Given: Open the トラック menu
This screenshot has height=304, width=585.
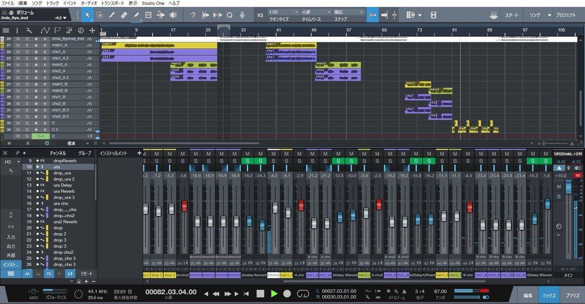Looking at the screenshot, I should coord(54,3).
